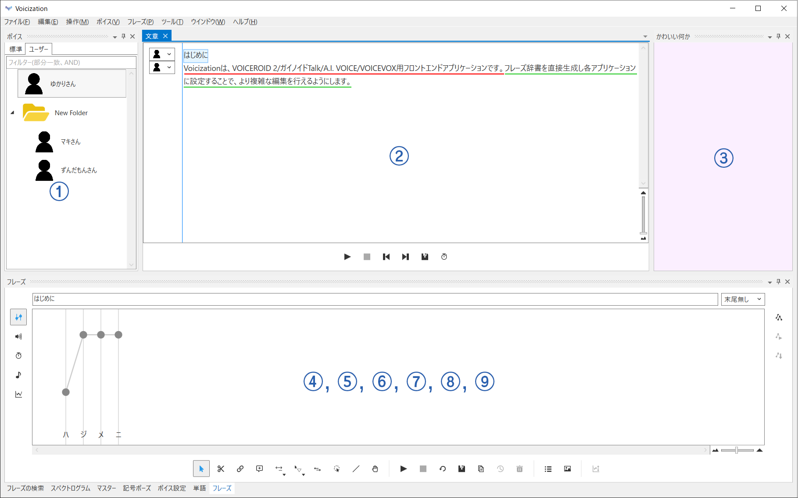Toggle the line chart mode in sidebar
Screen dimensions: 798x498
coord(18,394)
